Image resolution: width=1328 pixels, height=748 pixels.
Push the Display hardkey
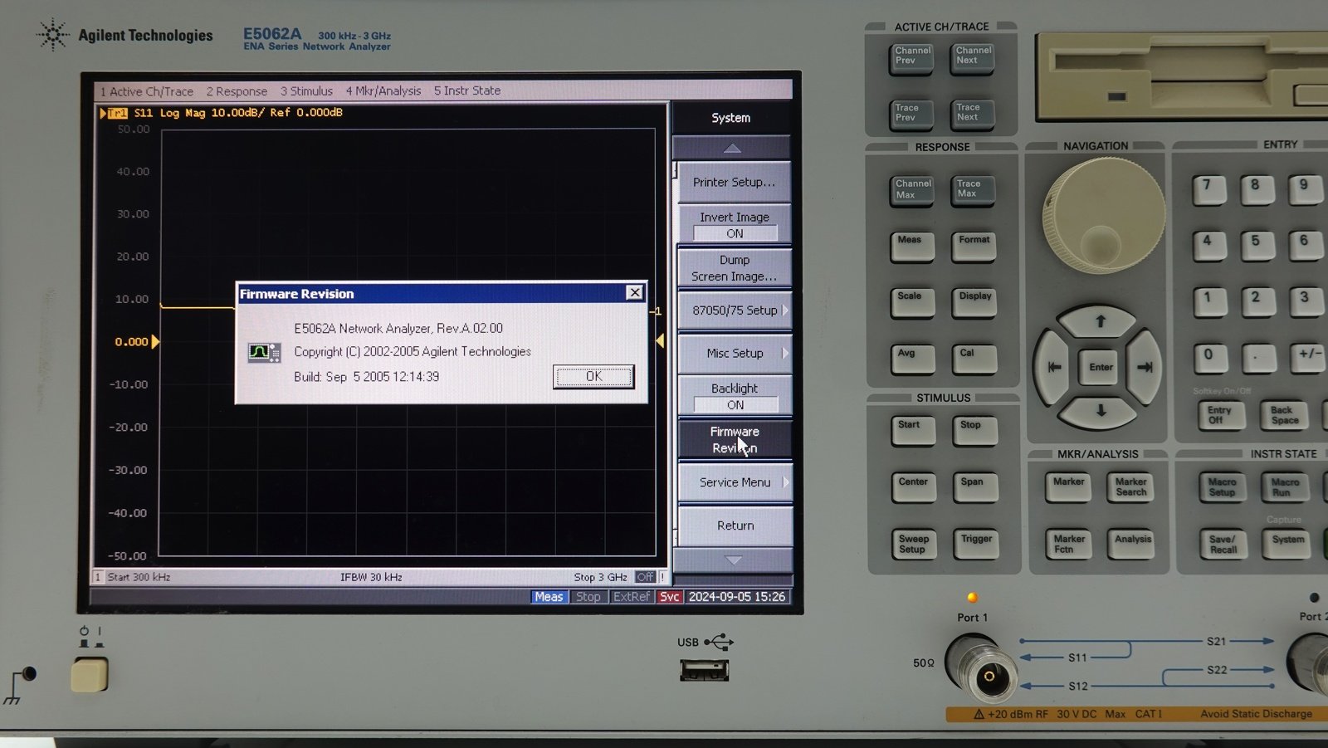pyautogui.click(x=974, y=303)
